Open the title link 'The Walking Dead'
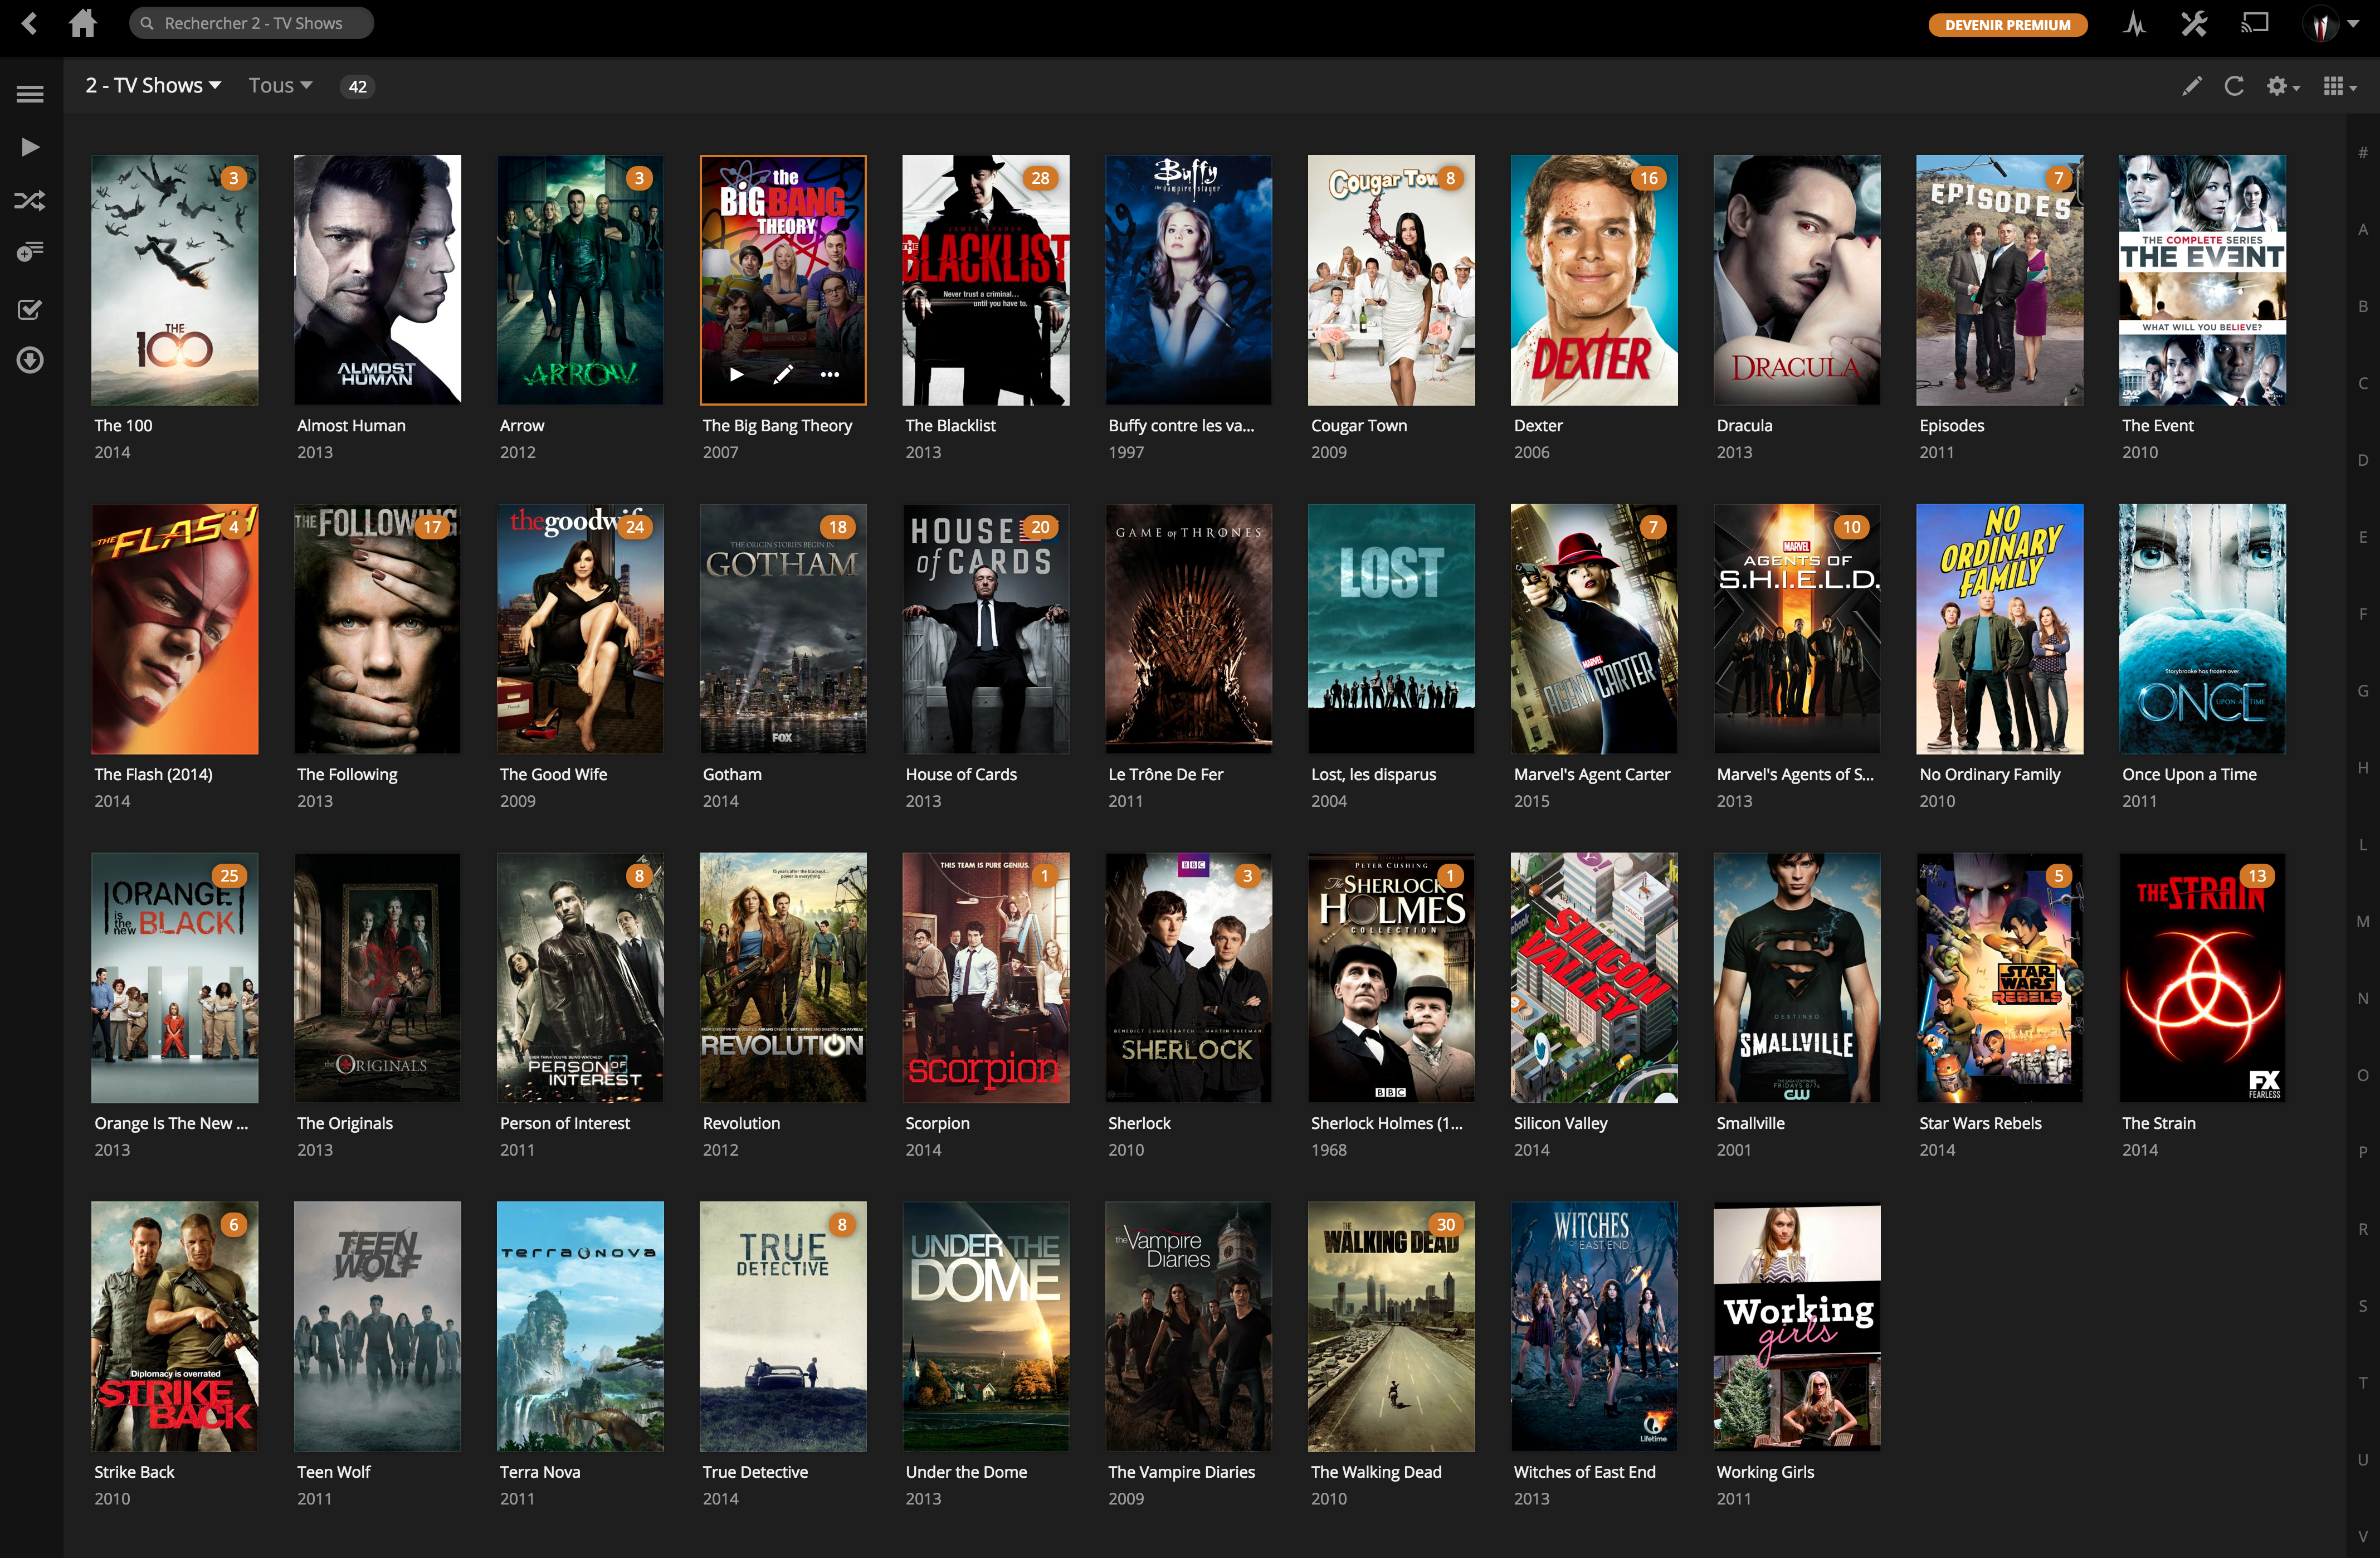The width and height of the screenshot is (2380, 1558). click(1376, 1473)
